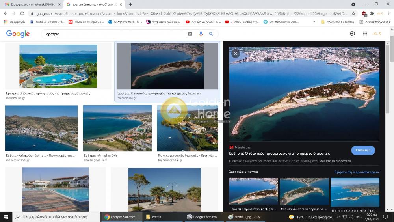
Task: Open the Λίστα ανάγνωσης reading list
Action: [375, 22]
